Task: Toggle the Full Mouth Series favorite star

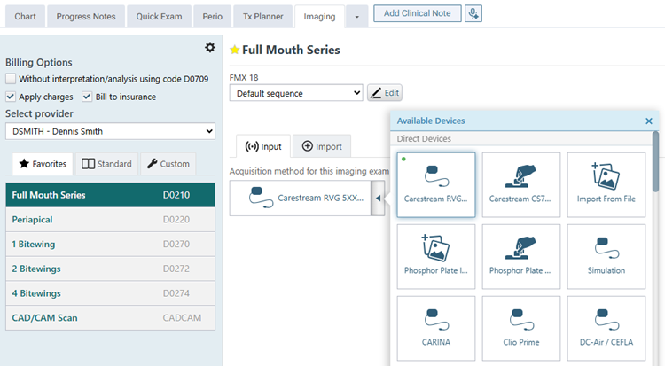Action: [x=235, y=51]
